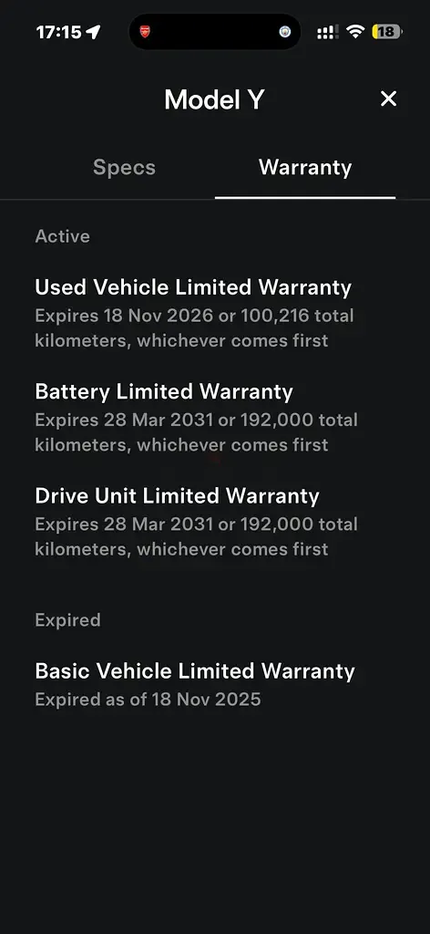
Task: Tap Drive Unit Limited Warranty title
Action: pyautogui.click(x=178, y=495)
